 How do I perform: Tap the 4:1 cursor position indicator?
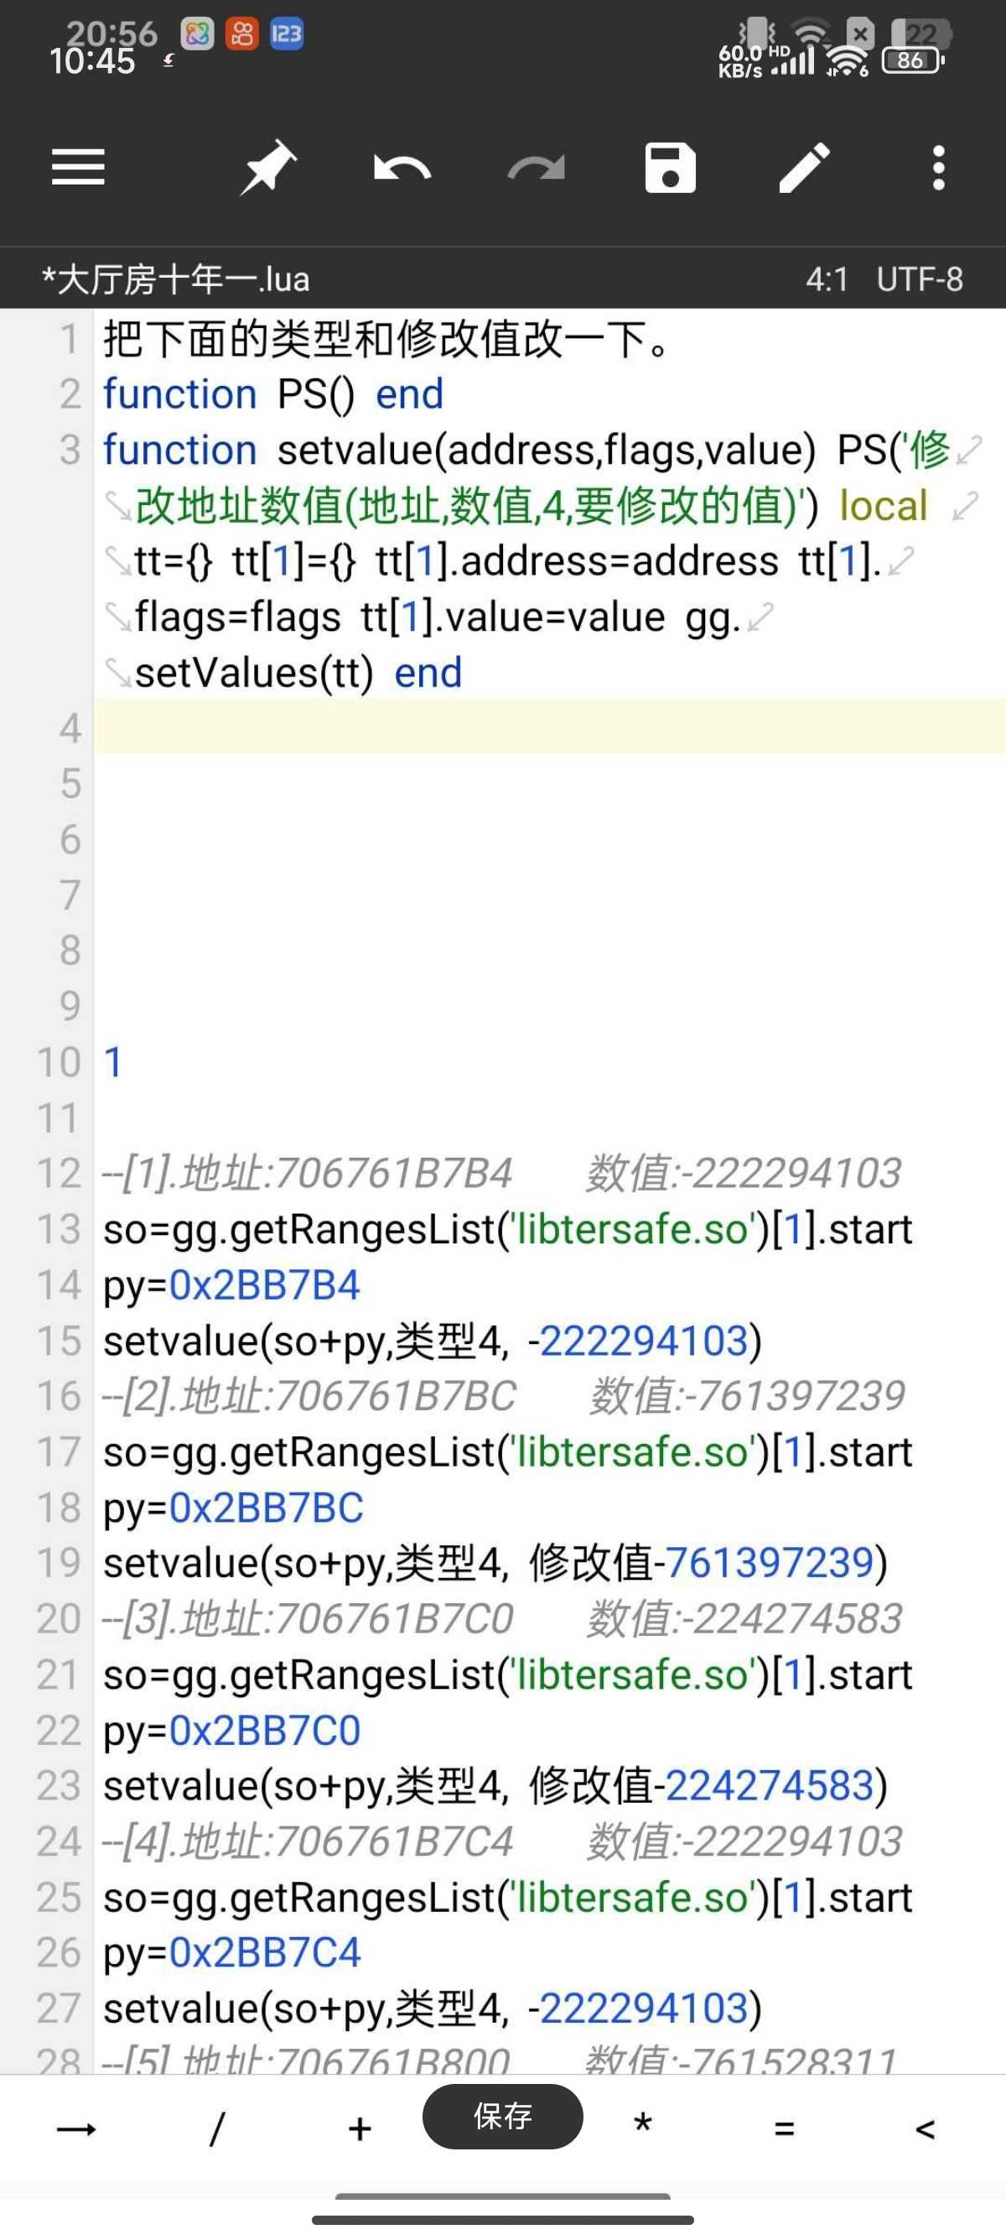tap(826, 279)
